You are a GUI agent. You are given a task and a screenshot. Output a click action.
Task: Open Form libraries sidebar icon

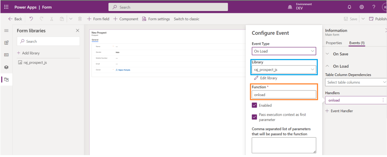[x=6, y=79]
